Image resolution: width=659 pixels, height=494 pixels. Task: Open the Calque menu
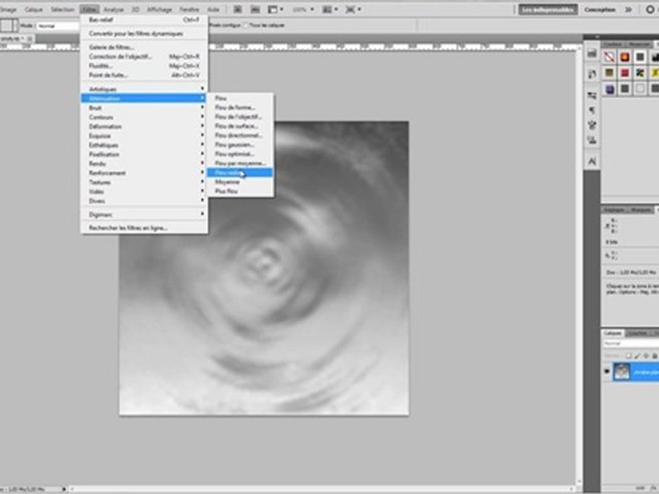(x=33, y=9)
